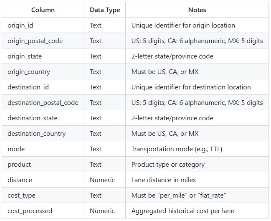Screen dimensions: 271x221
Task: Click 'Aggregated historical cost per lane' note
Action: coord(182,211)
